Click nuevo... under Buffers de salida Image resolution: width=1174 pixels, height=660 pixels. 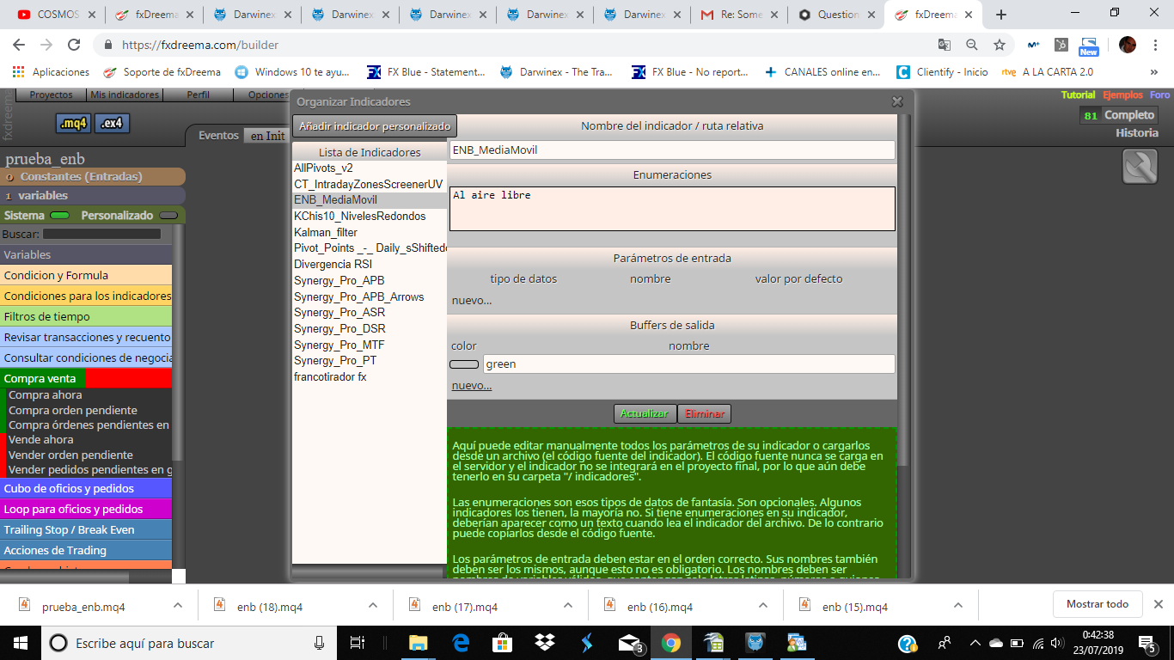(x=472, y=385)
